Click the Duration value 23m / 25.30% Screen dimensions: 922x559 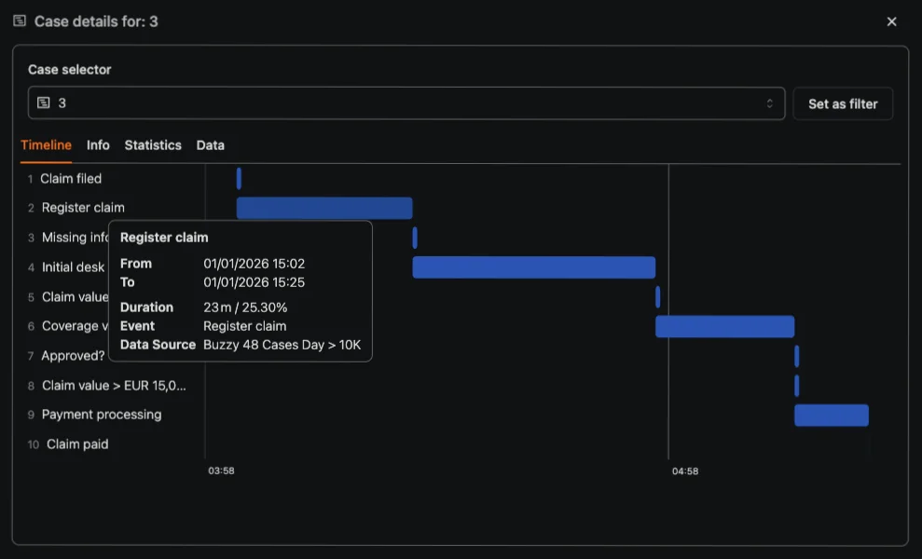point(245,307)
